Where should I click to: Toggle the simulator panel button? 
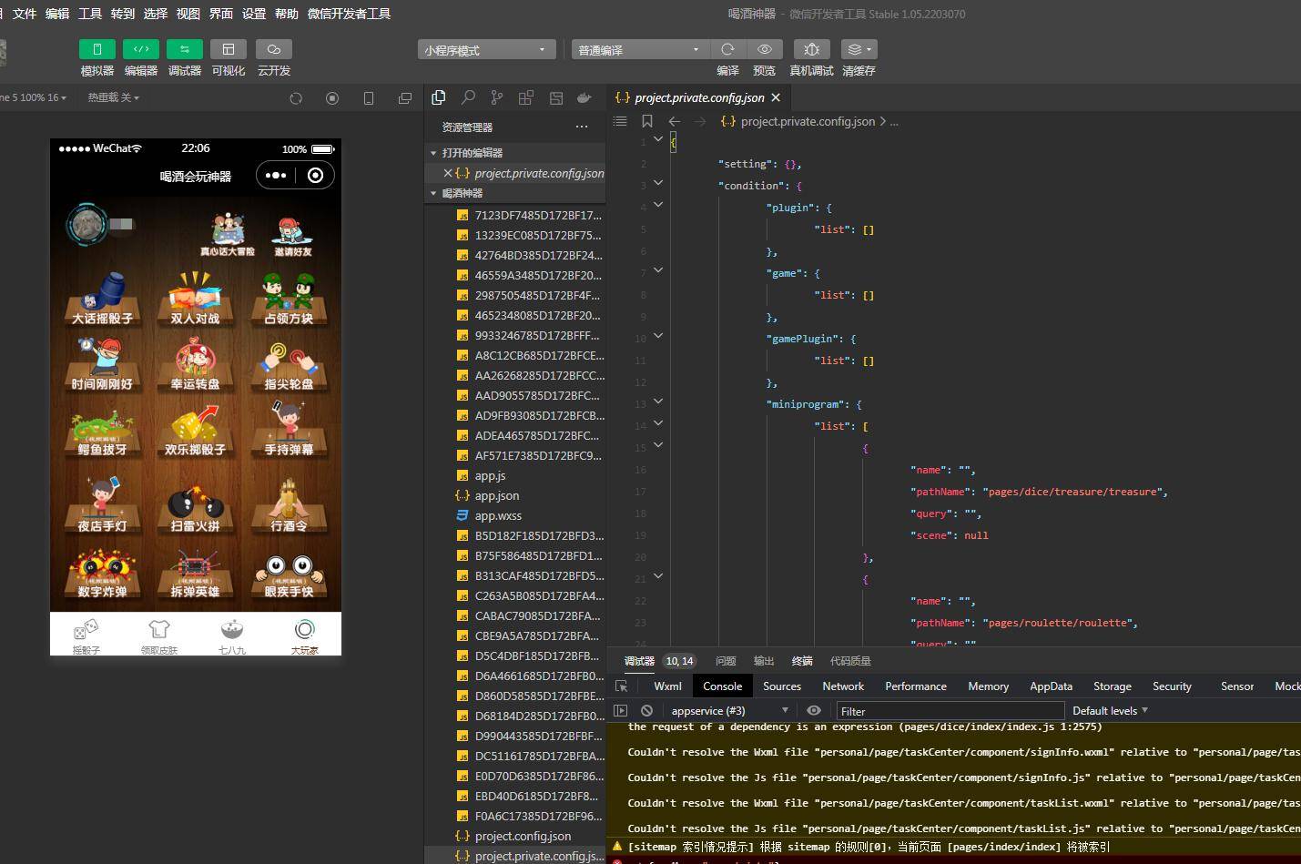coord(97,49)
